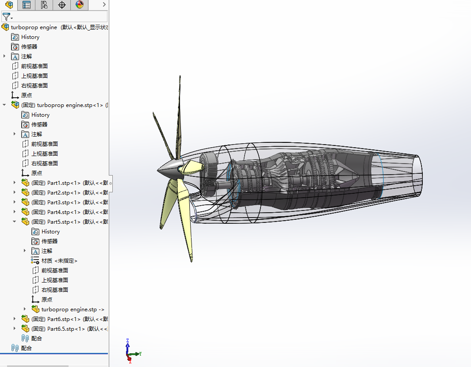Select the (固定) turboprop engine.stp<1> subassembly icon

point(15,105)
